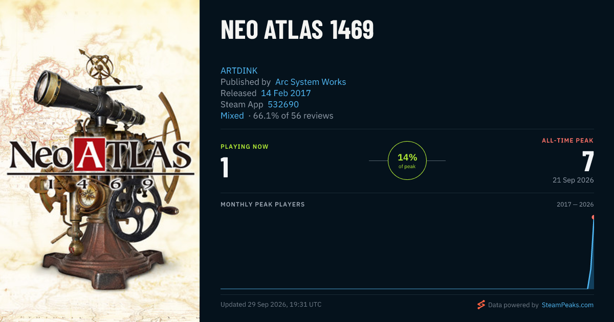Image resolution: width=614 pixels, height=322 pixels.
Task: Click the Updated 29 Sep 2026 timestamp
Action: pyautogui.click(x=271, y=305)
